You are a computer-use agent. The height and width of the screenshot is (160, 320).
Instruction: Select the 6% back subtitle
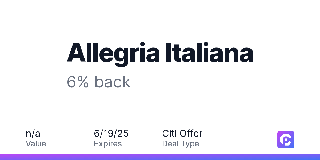[x=99, y=82]
